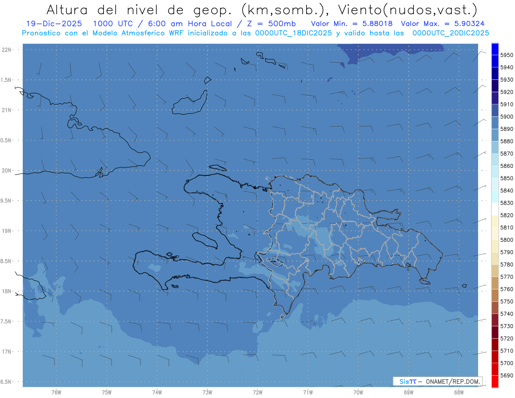Image resolution: width=515 pixels, height=398 pixels.
Task: Click the '5720' legend value
Action: [x=506, y=339]
